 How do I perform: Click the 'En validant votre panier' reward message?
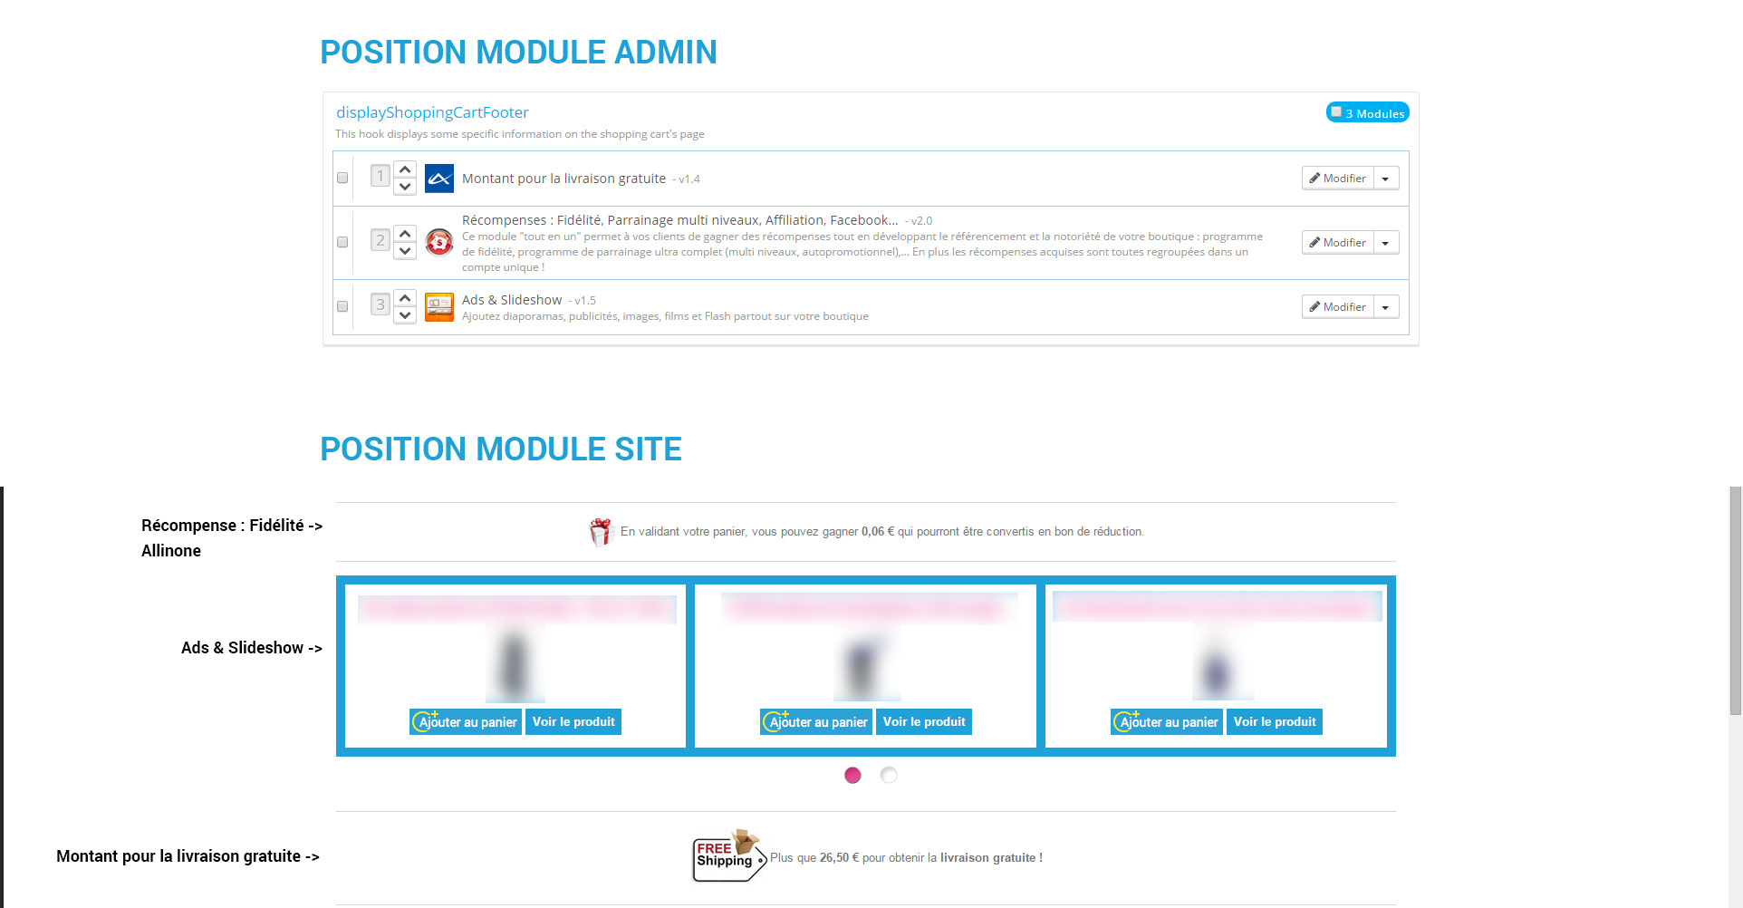point(882,532)
